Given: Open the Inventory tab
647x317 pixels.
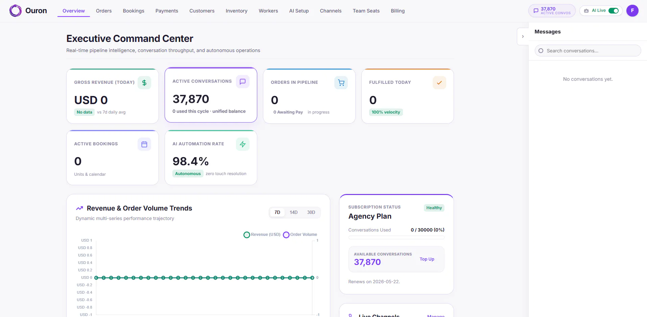Looking at the screenshot, I should [237, 11].
